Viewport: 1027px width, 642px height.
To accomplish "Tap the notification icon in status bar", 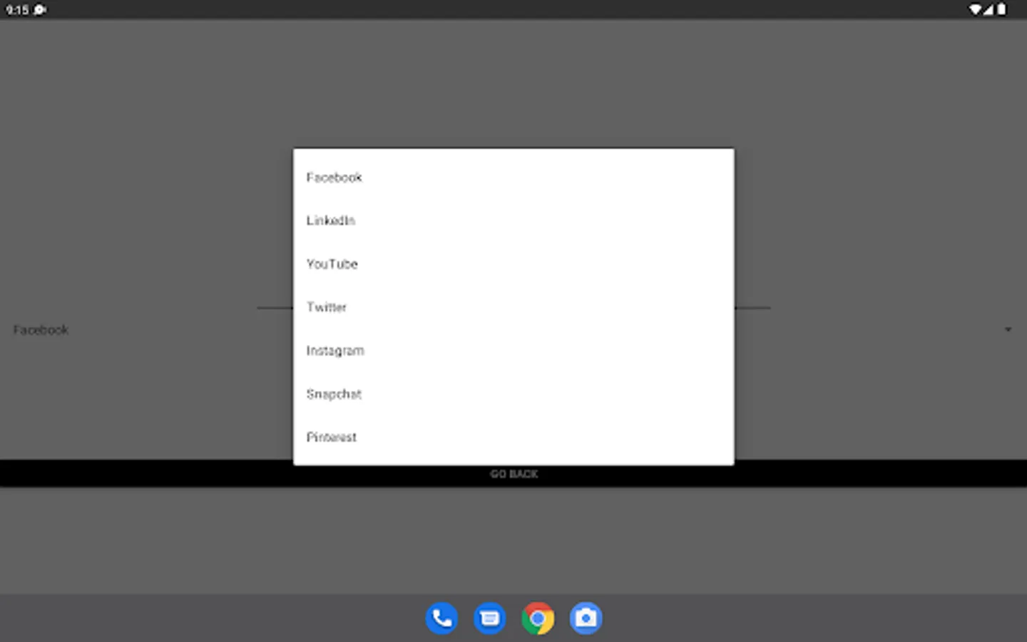I will click(40, 10).
